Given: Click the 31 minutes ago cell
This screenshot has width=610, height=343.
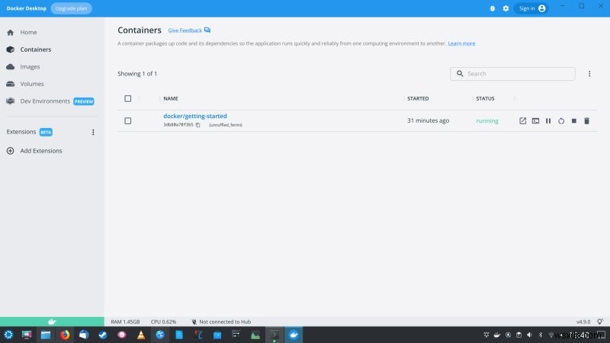Looking at the screenshot, I should pyautogui.click(x=428, y=120).
